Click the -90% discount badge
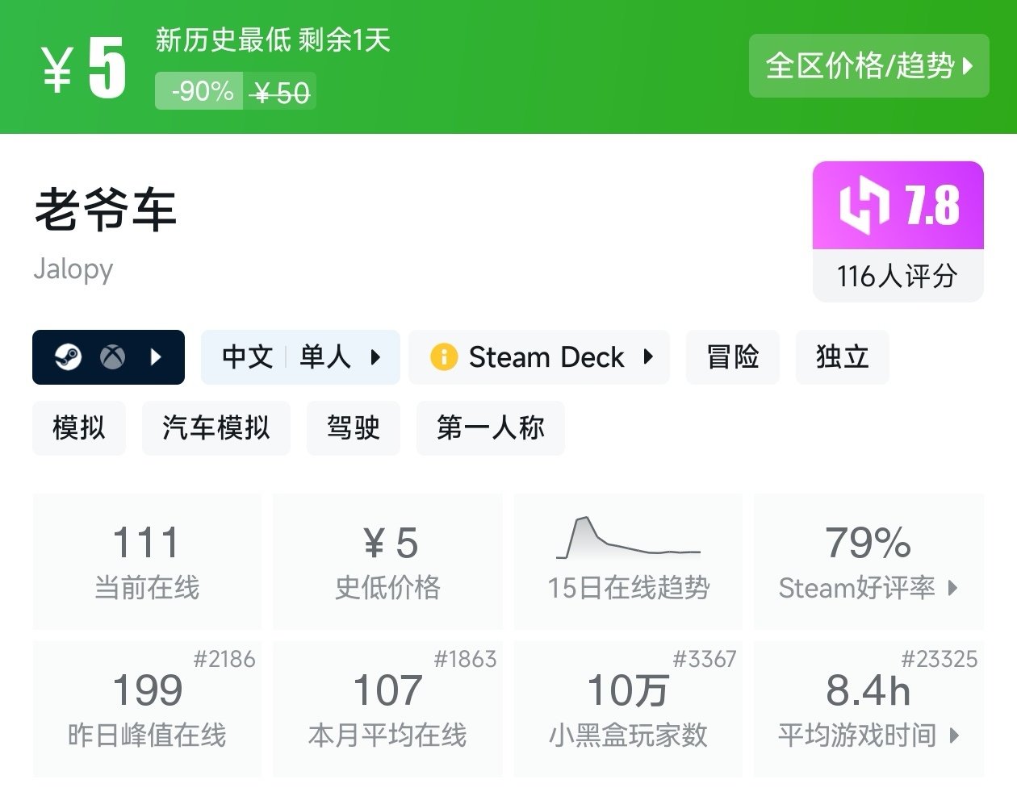This screenshot has width=1017, height=796. point(202,91)
